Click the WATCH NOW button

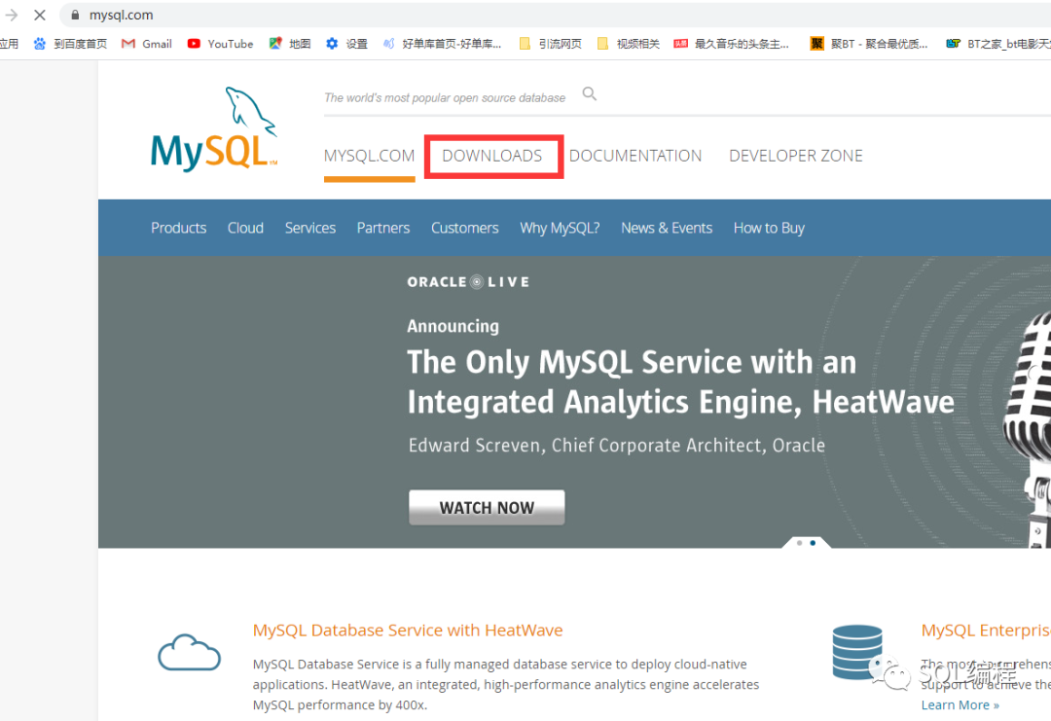click(487, 507)
